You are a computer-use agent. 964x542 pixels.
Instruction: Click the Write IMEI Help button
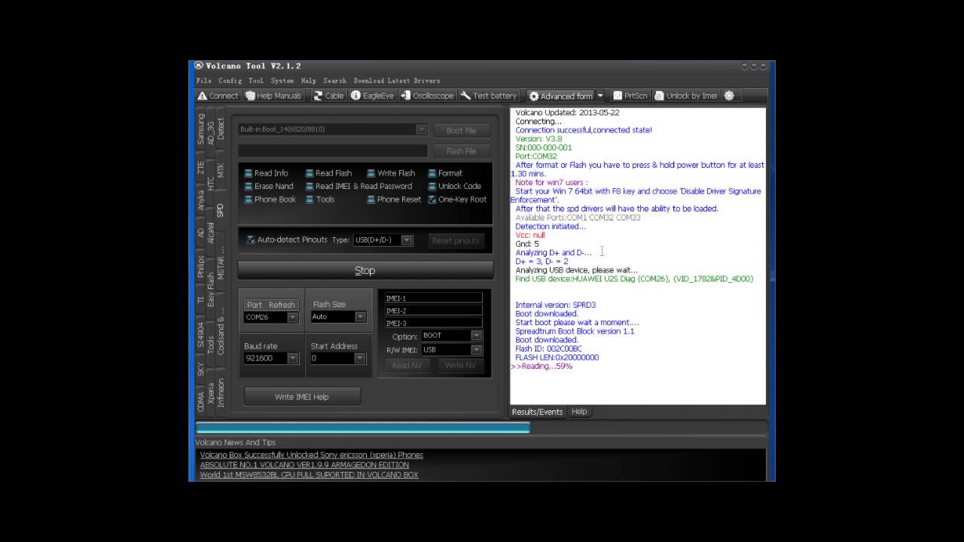[x=302, y=397]
